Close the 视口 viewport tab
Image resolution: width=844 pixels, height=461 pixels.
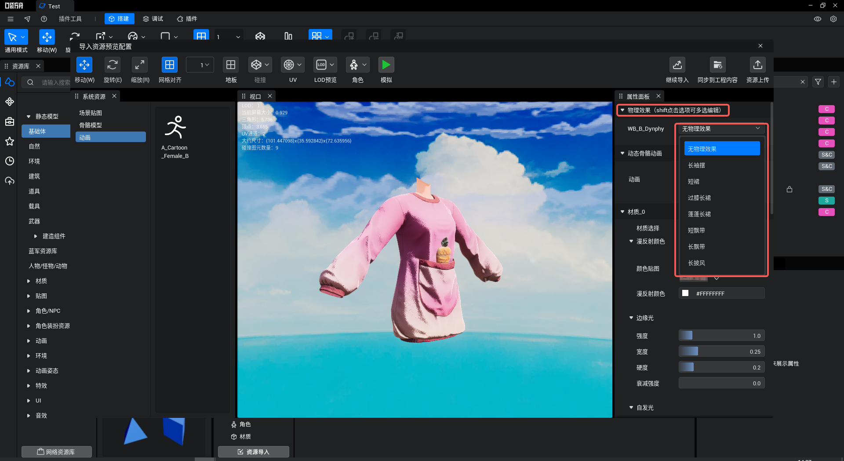[270, 96]
